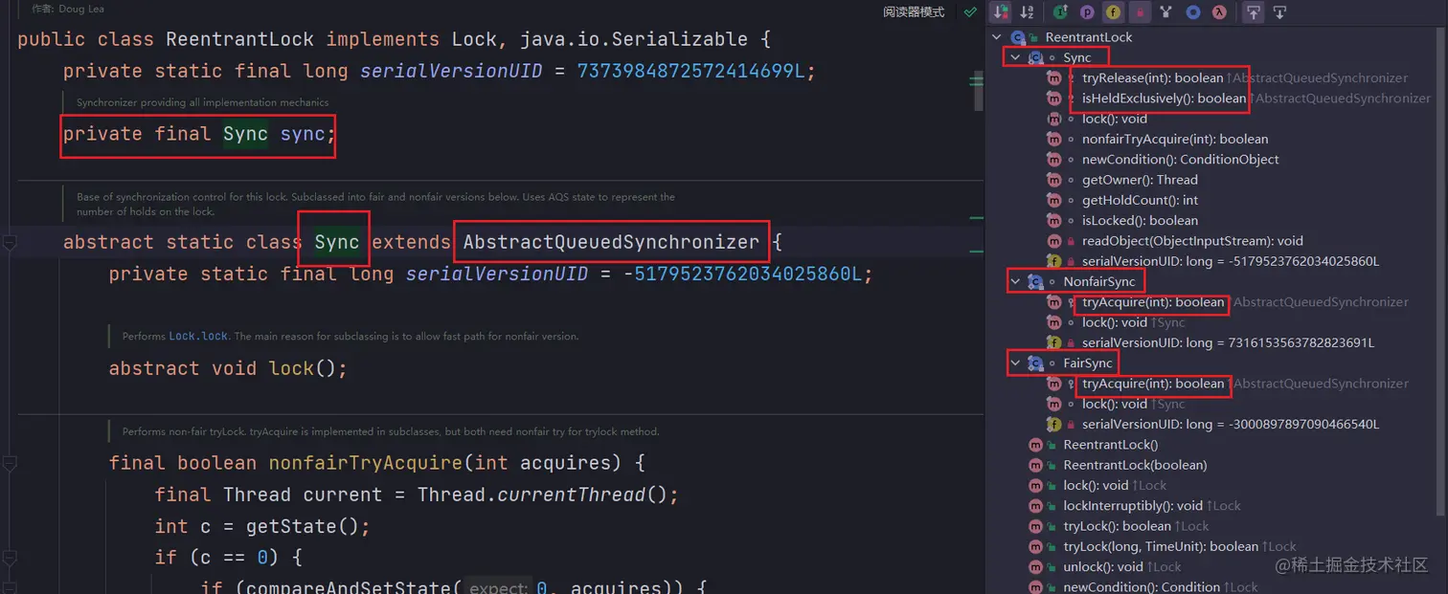Click method icon beside tryRelease(int)
The width and height of the screenshot is (1448, 594).
(1053, 78)
